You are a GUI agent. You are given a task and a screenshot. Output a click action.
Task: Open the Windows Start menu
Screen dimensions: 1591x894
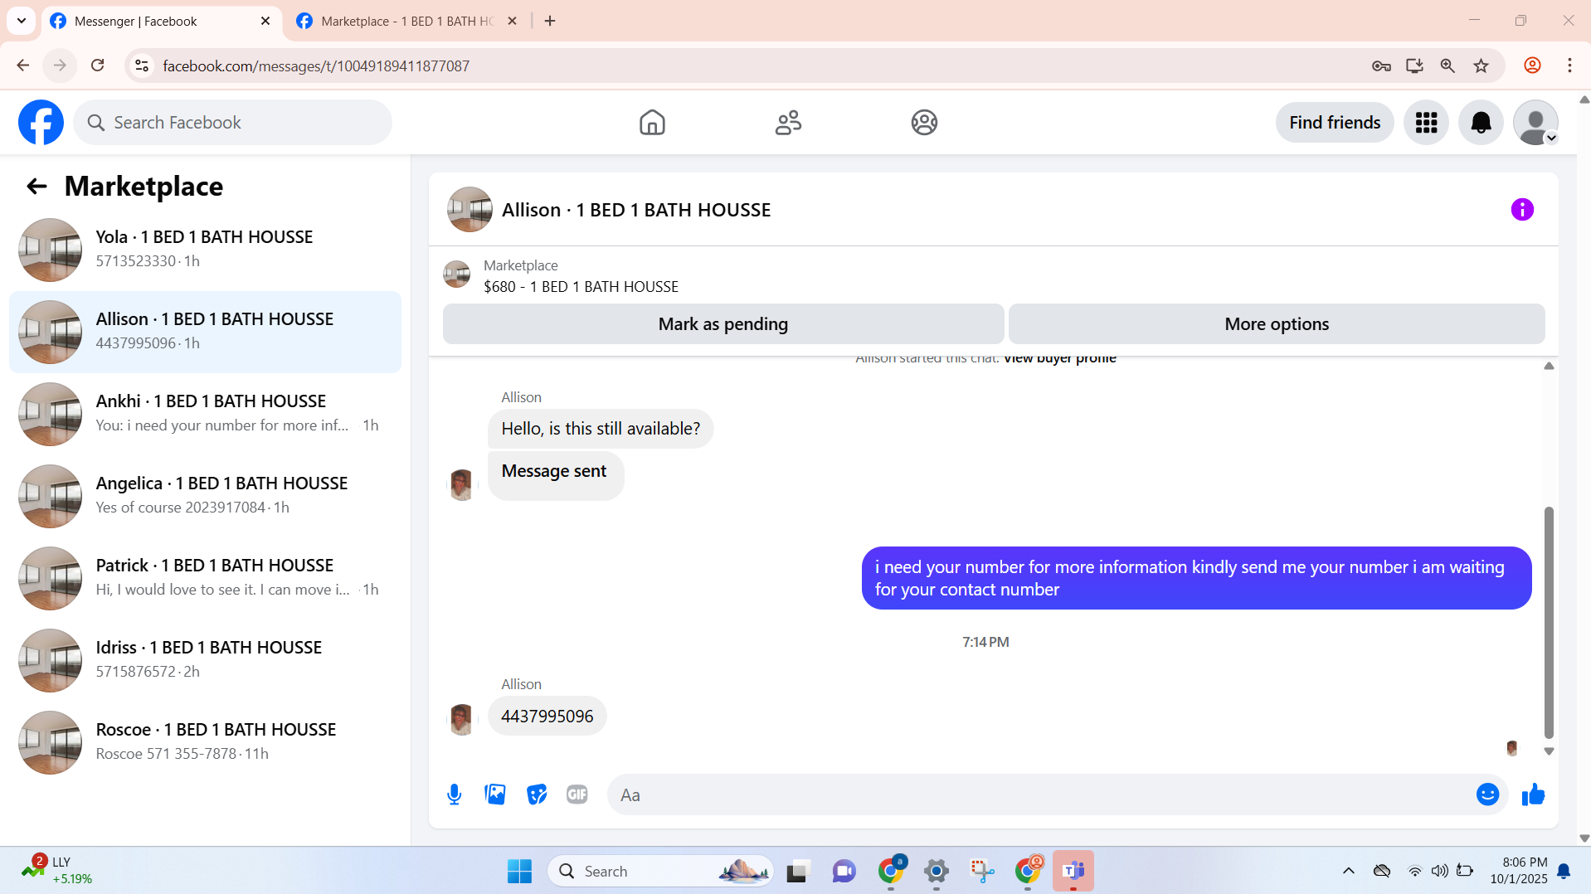(519, 871)
